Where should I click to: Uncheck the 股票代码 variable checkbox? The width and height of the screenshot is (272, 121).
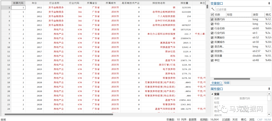pos(212,19)
